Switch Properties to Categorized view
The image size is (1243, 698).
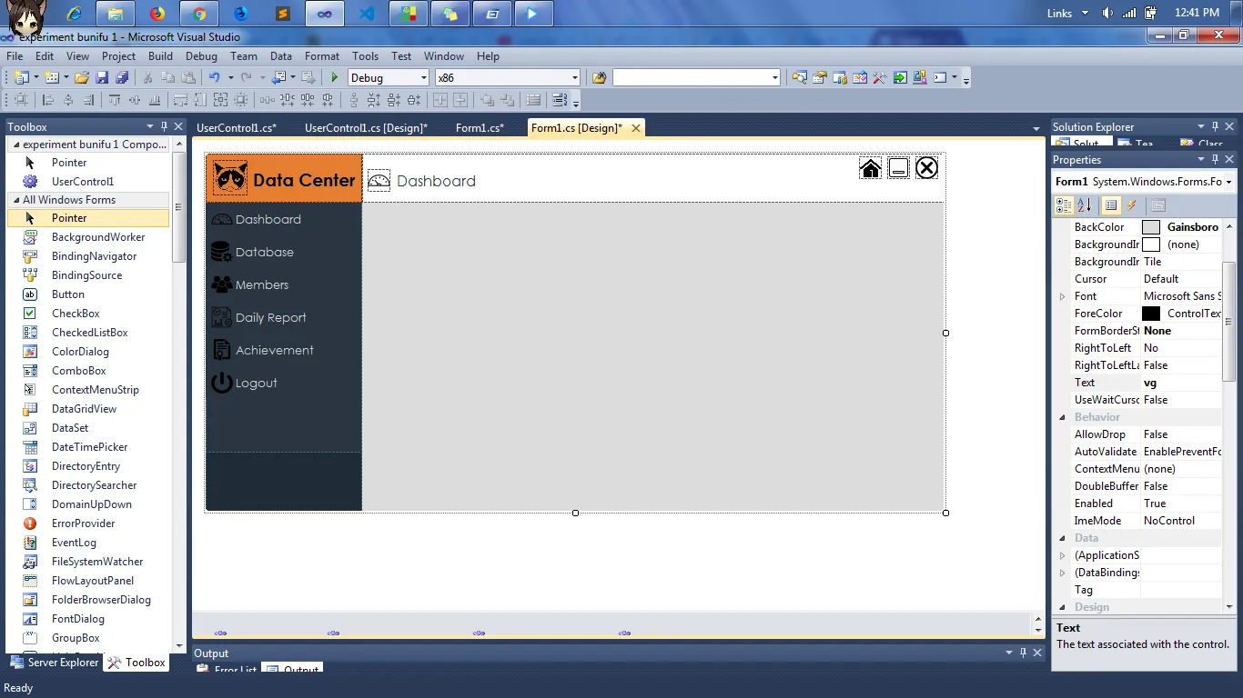pyautogui.click(x=1064, y=205)
